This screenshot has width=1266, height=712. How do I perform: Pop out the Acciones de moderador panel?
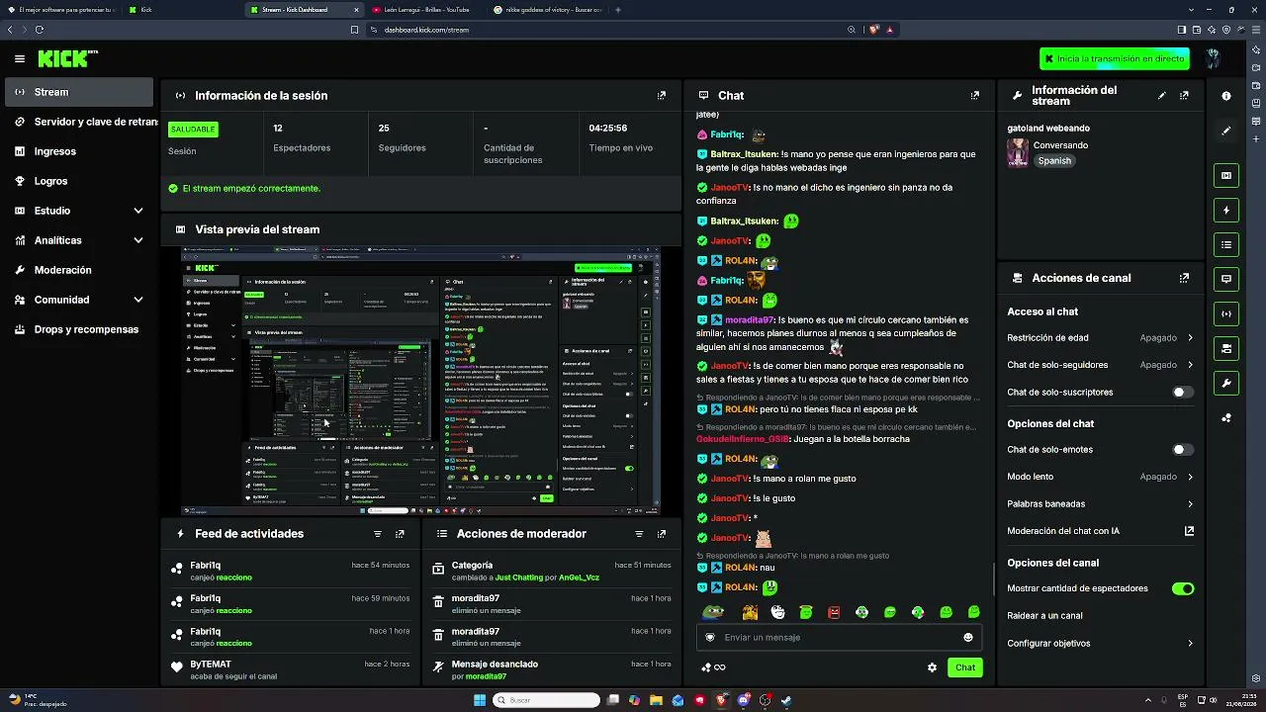pos(662,534)
